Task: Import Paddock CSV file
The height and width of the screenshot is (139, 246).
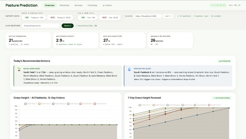Action: pyautogui.click(x=34, y=18)
